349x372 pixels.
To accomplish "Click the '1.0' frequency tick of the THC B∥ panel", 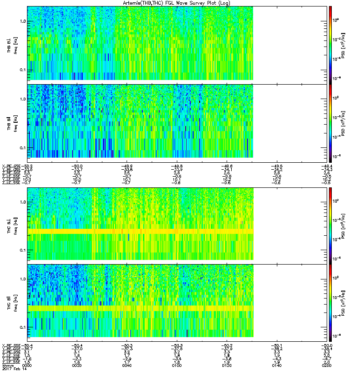I will click(23, 279).
